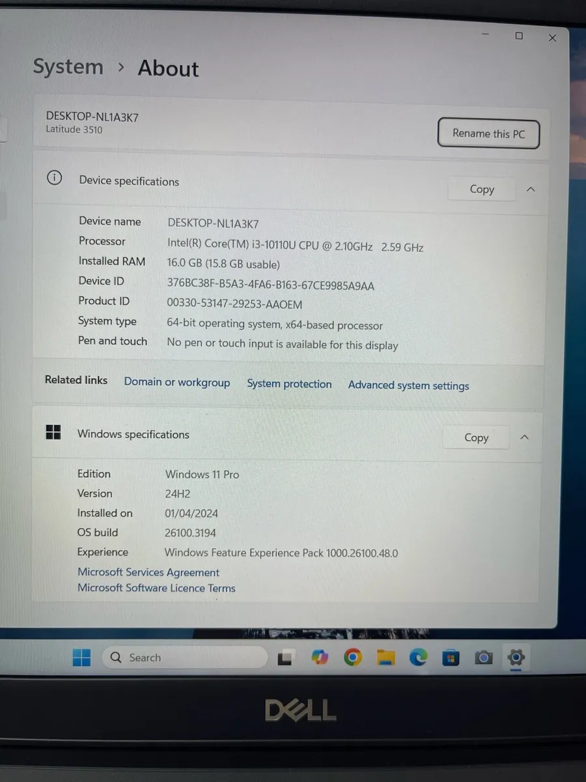This screenshot has width=586, height=782.
Task: Select the Settings gear in the taskbar
Action: coord(516,657)
